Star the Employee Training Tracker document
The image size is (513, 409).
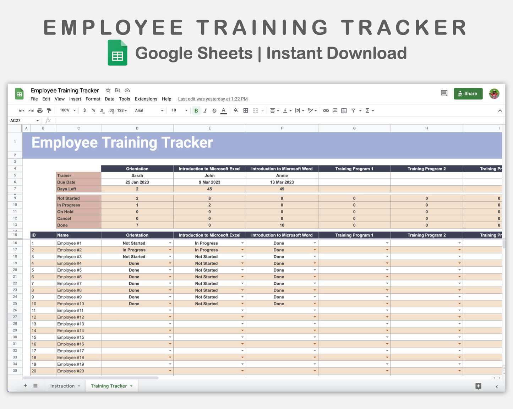click(x=108, y=91)
